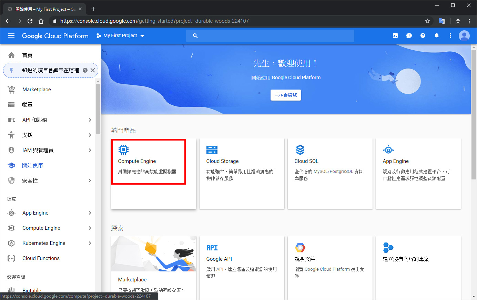Open a new browser tab
This screenshot has width=477, height=300.
pyautogui.click(x=93, y=9)
